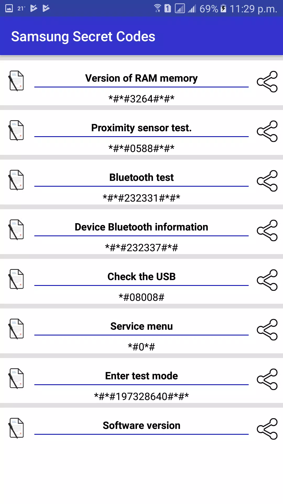Share the Device Bluetooth information code
The height and width of the screenshot is (504, 283).
267,230
